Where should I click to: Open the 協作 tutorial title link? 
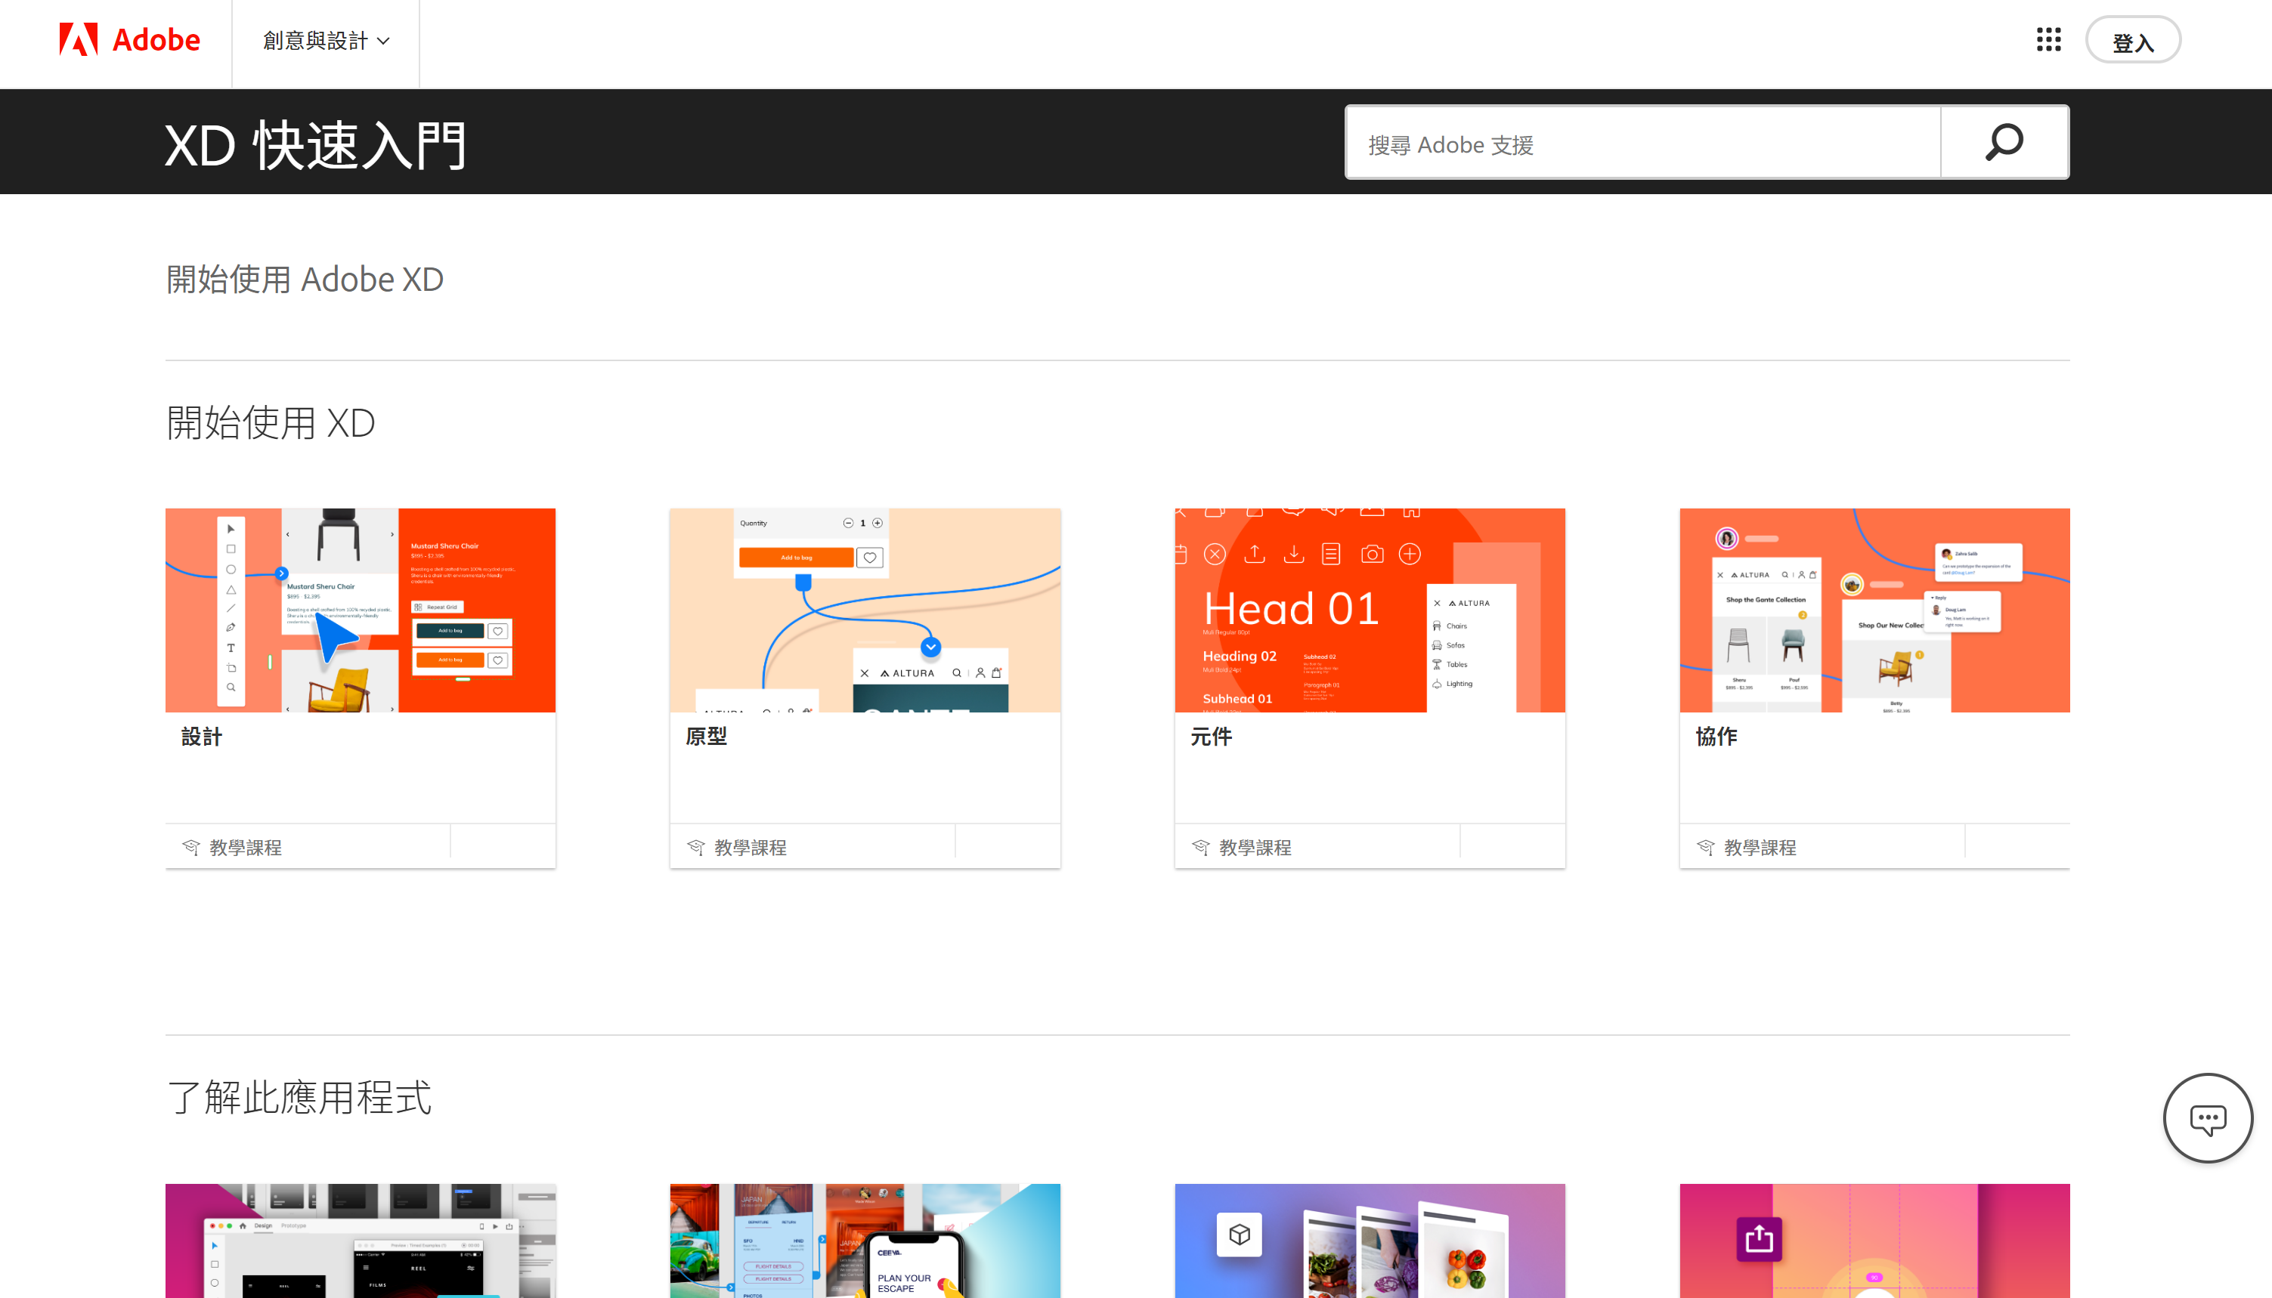coord(1716,737)
